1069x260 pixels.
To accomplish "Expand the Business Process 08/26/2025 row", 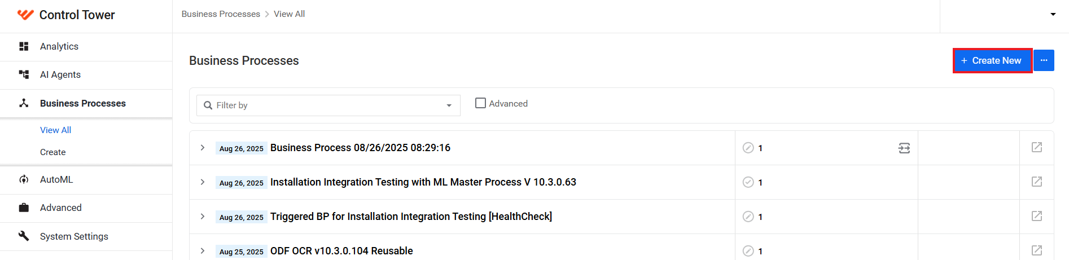I will click(x=203, y=148).
